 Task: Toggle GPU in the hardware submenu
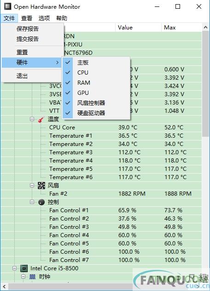(96, 93)
